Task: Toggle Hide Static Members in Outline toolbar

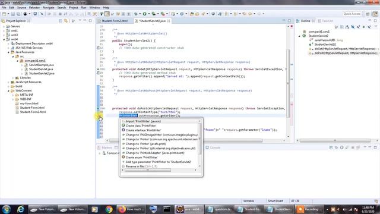Action: [358, 27]
